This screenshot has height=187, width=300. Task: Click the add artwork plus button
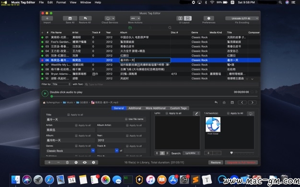pos(208,153)
